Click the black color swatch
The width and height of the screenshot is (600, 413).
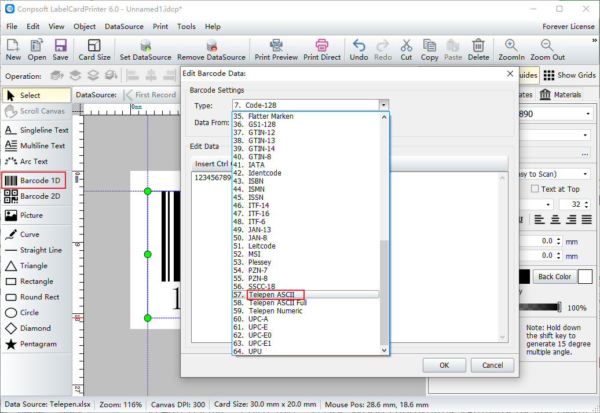(524, 276)
